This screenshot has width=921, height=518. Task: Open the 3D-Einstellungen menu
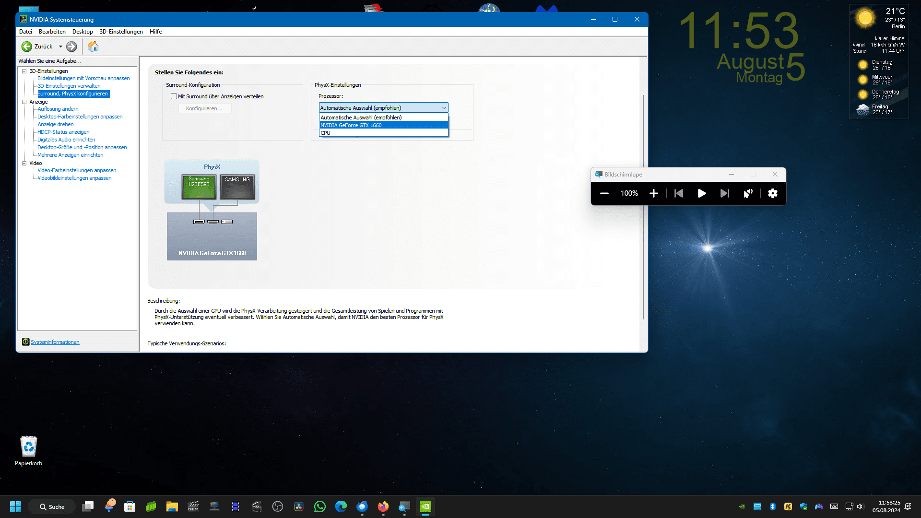(x=121, y=32)
